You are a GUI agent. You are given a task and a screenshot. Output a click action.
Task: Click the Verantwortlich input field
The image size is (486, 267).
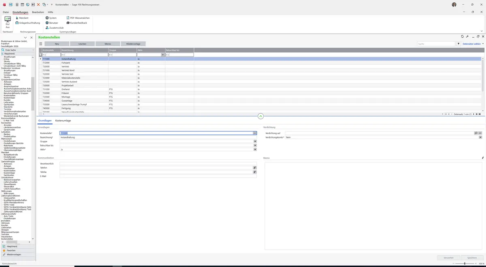158,163
